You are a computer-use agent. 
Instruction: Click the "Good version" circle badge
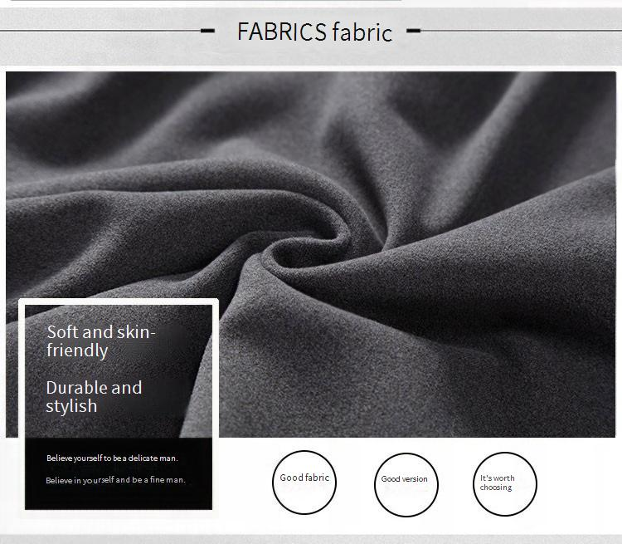(405, 485)
